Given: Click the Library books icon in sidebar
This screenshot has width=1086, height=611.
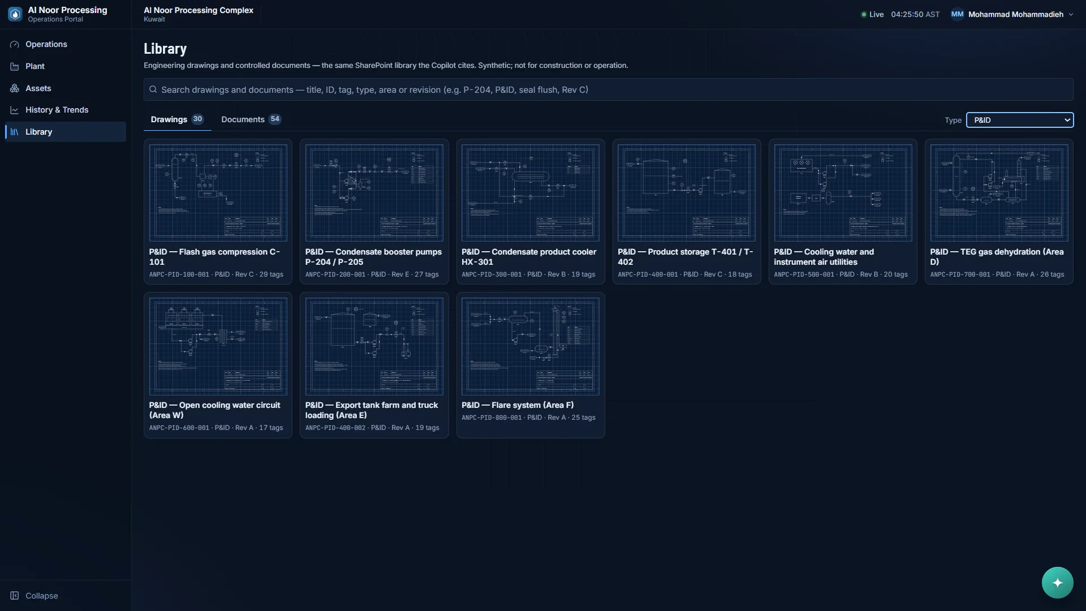Looking at the screenshot, I should coord(15,132).
